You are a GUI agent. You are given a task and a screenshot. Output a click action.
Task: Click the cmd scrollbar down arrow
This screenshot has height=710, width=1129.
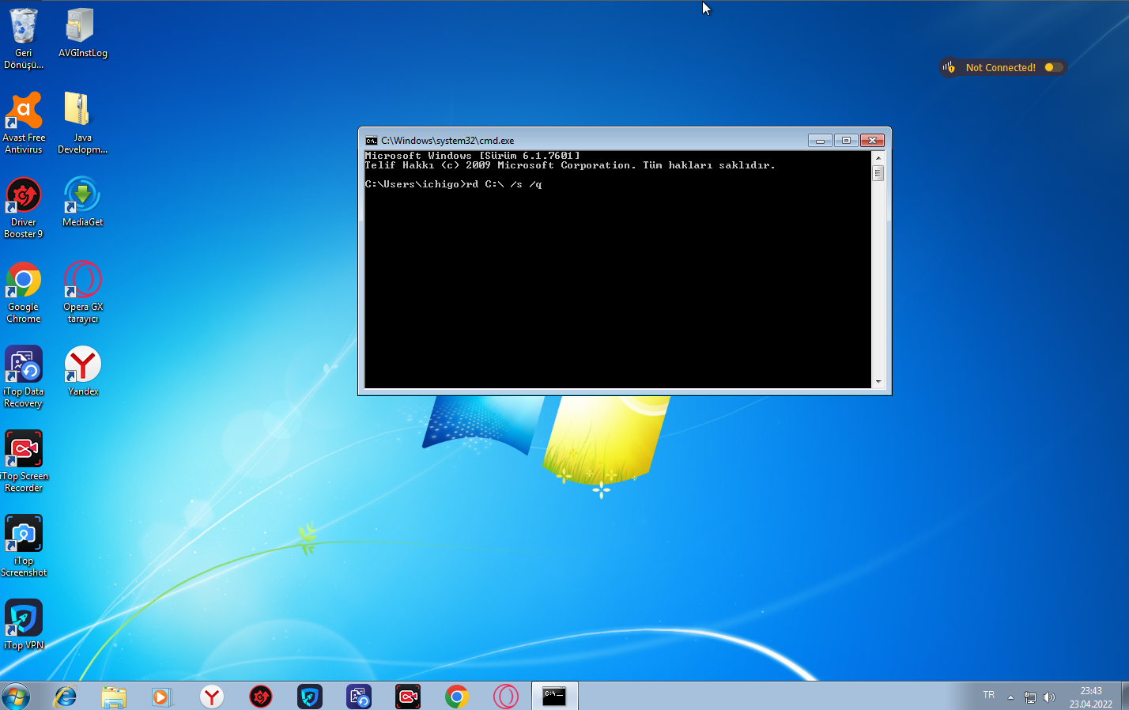pyautogui.click(x=878, y=382)
